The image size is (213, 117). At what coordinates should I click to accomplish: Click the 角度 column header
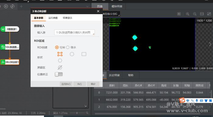(x=164, y=85)
